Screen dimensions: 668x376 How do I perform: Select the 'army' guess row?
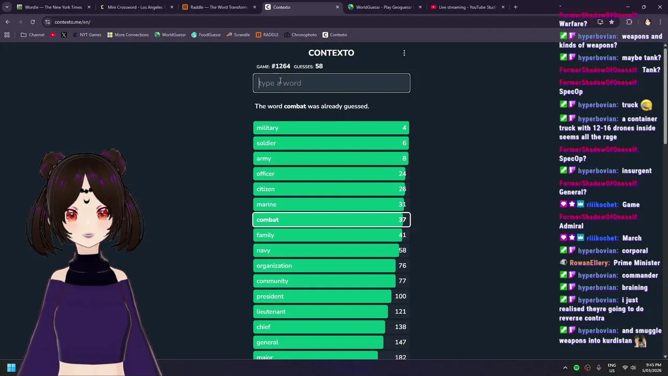tap(331, 158)
